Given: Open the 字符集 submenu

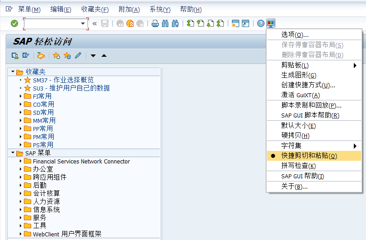Looking at the screenshot, I should [314, 146].
